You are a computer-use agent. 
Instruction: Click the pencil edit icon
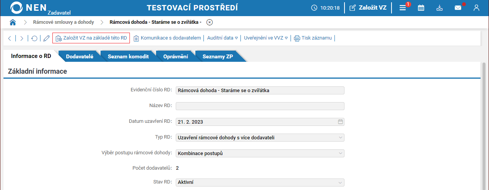click(x=46, y=38)
